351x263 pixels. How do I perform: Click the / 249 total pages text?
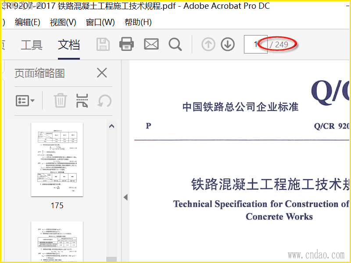click(x=279, y=45)
